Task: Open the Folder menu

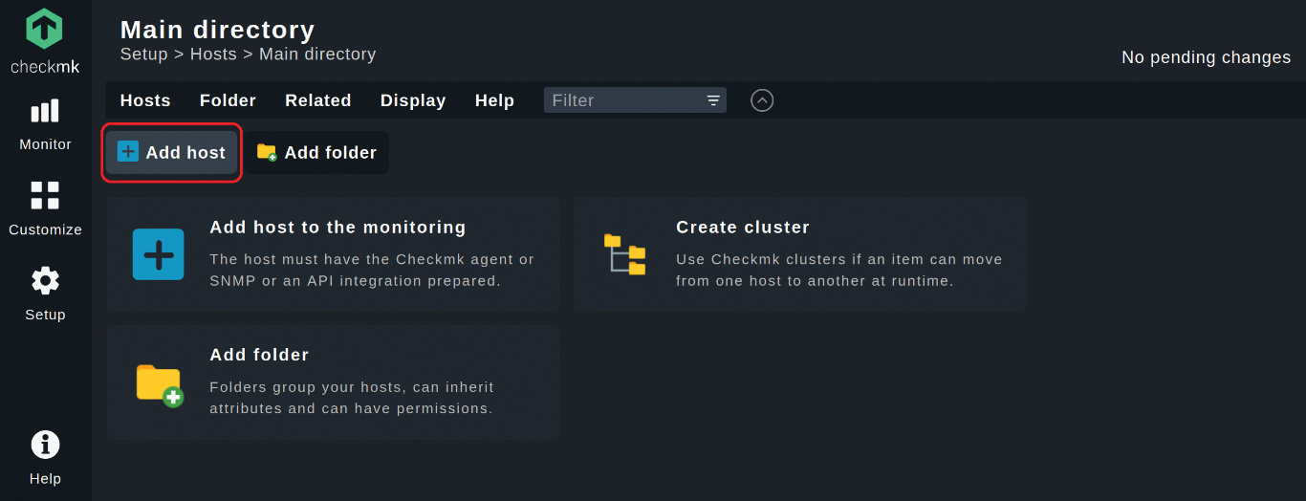Action: pos(228,100)
